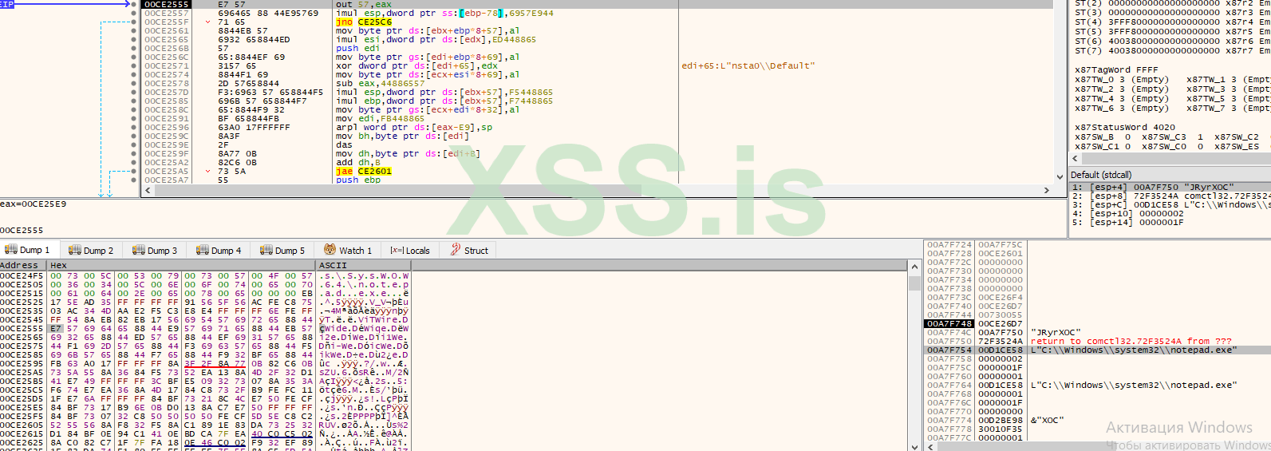Click the disassembly horizontal scrollbar right arrow
This screenshot has width=1271, height=451.
tap(1047, 191)
